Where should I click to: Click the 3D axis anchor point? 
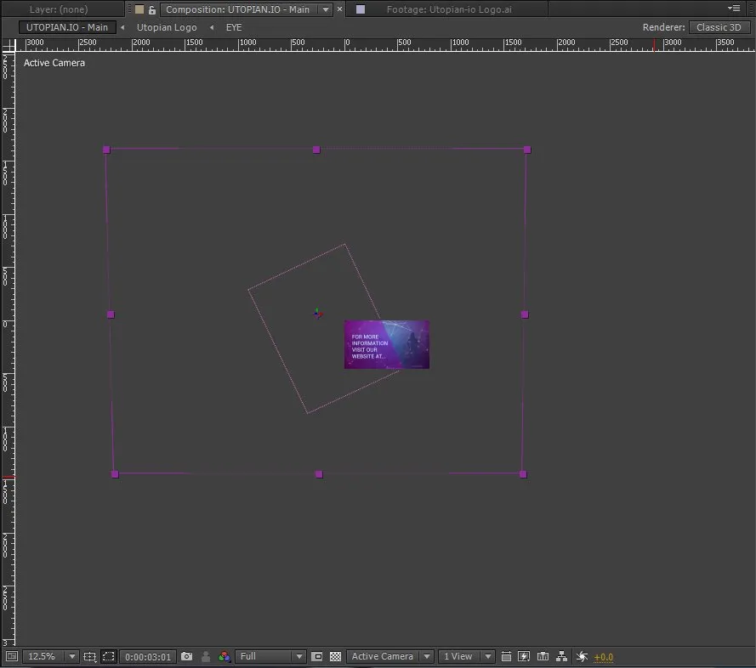click(x=317, y=314)
